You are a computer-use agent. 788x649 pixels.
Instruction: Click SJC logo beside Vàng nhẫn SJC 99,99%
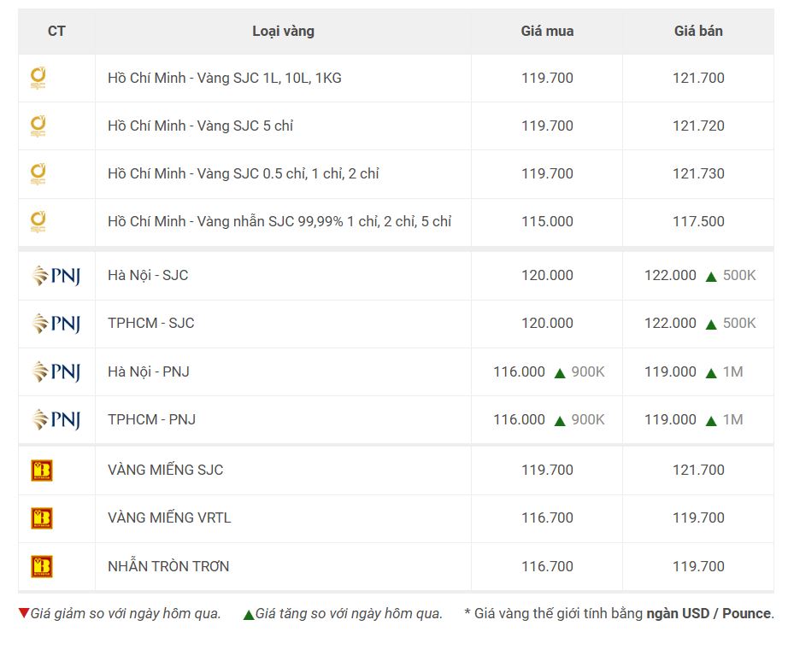[x=38, y=221]
